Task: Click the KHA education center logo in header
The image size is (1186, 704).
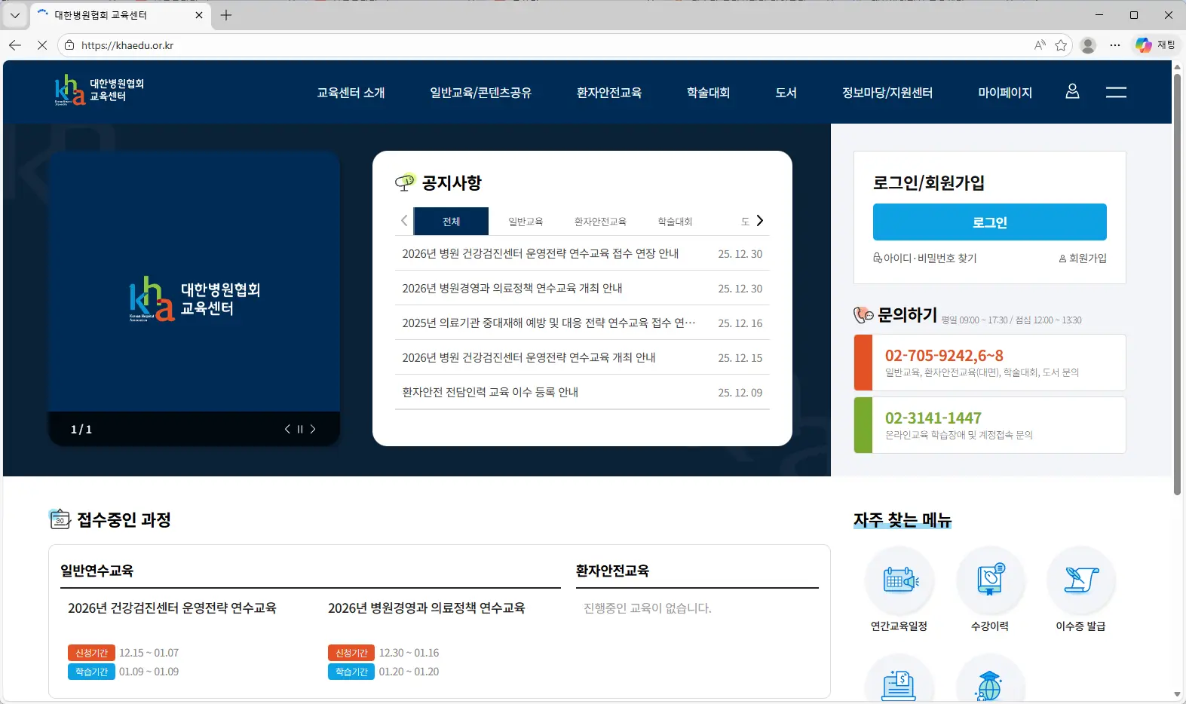Action: point(99,90)
